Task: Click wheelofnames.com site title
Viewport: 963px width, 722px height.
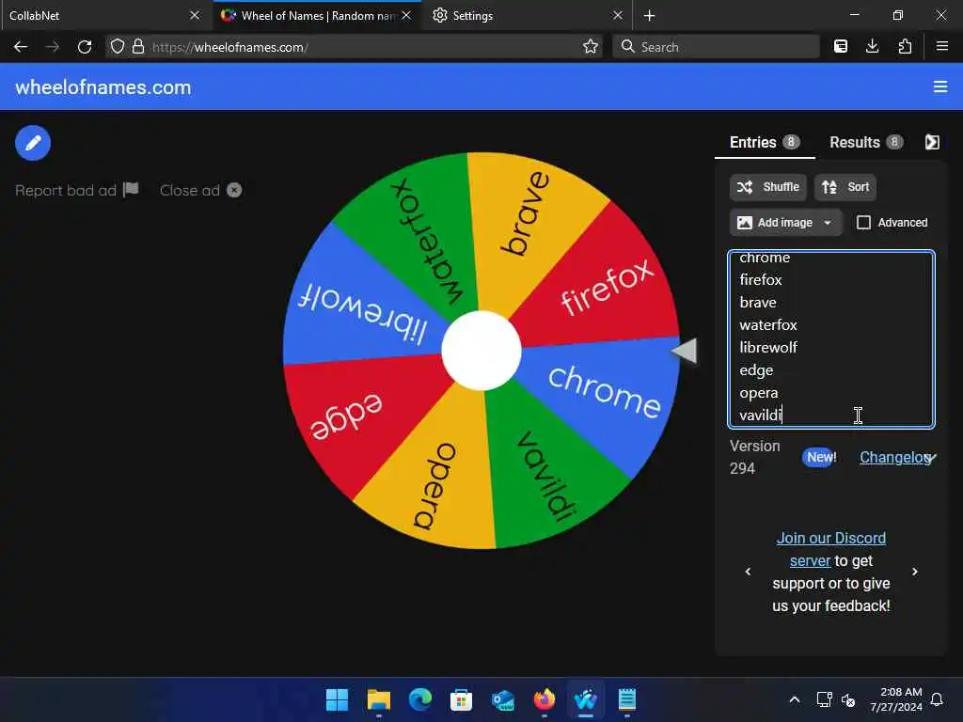Action: (103, 87)
